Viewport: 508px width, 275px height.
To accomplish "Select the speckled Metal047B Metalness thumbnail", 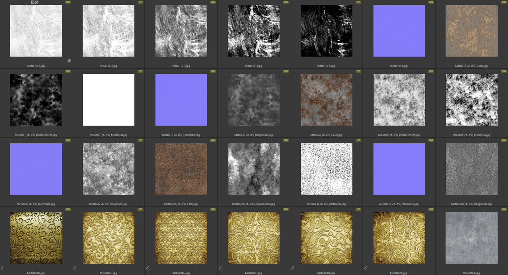I will (x=326, y=169).
